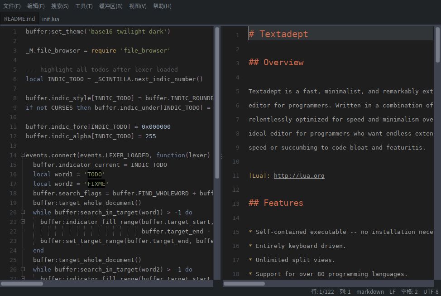
Task: Open the 编辑(E) menu
Action: (x=36, y=6)
